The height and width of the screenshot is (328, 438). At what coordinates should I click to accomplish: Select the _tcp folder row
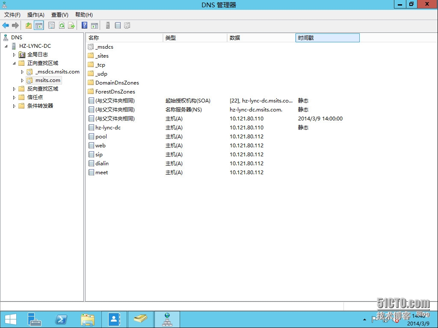pos(100,65)
